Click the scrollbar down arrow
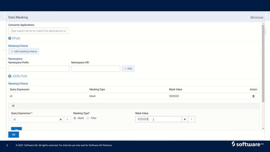 click(263, 128)
